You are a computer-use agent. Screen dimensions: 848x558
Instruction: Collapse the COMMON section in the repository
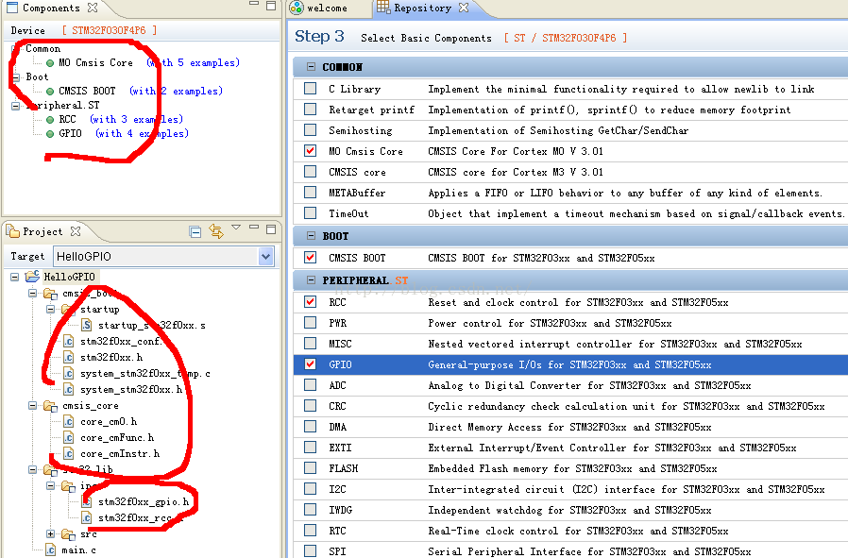tap(311, 66)
